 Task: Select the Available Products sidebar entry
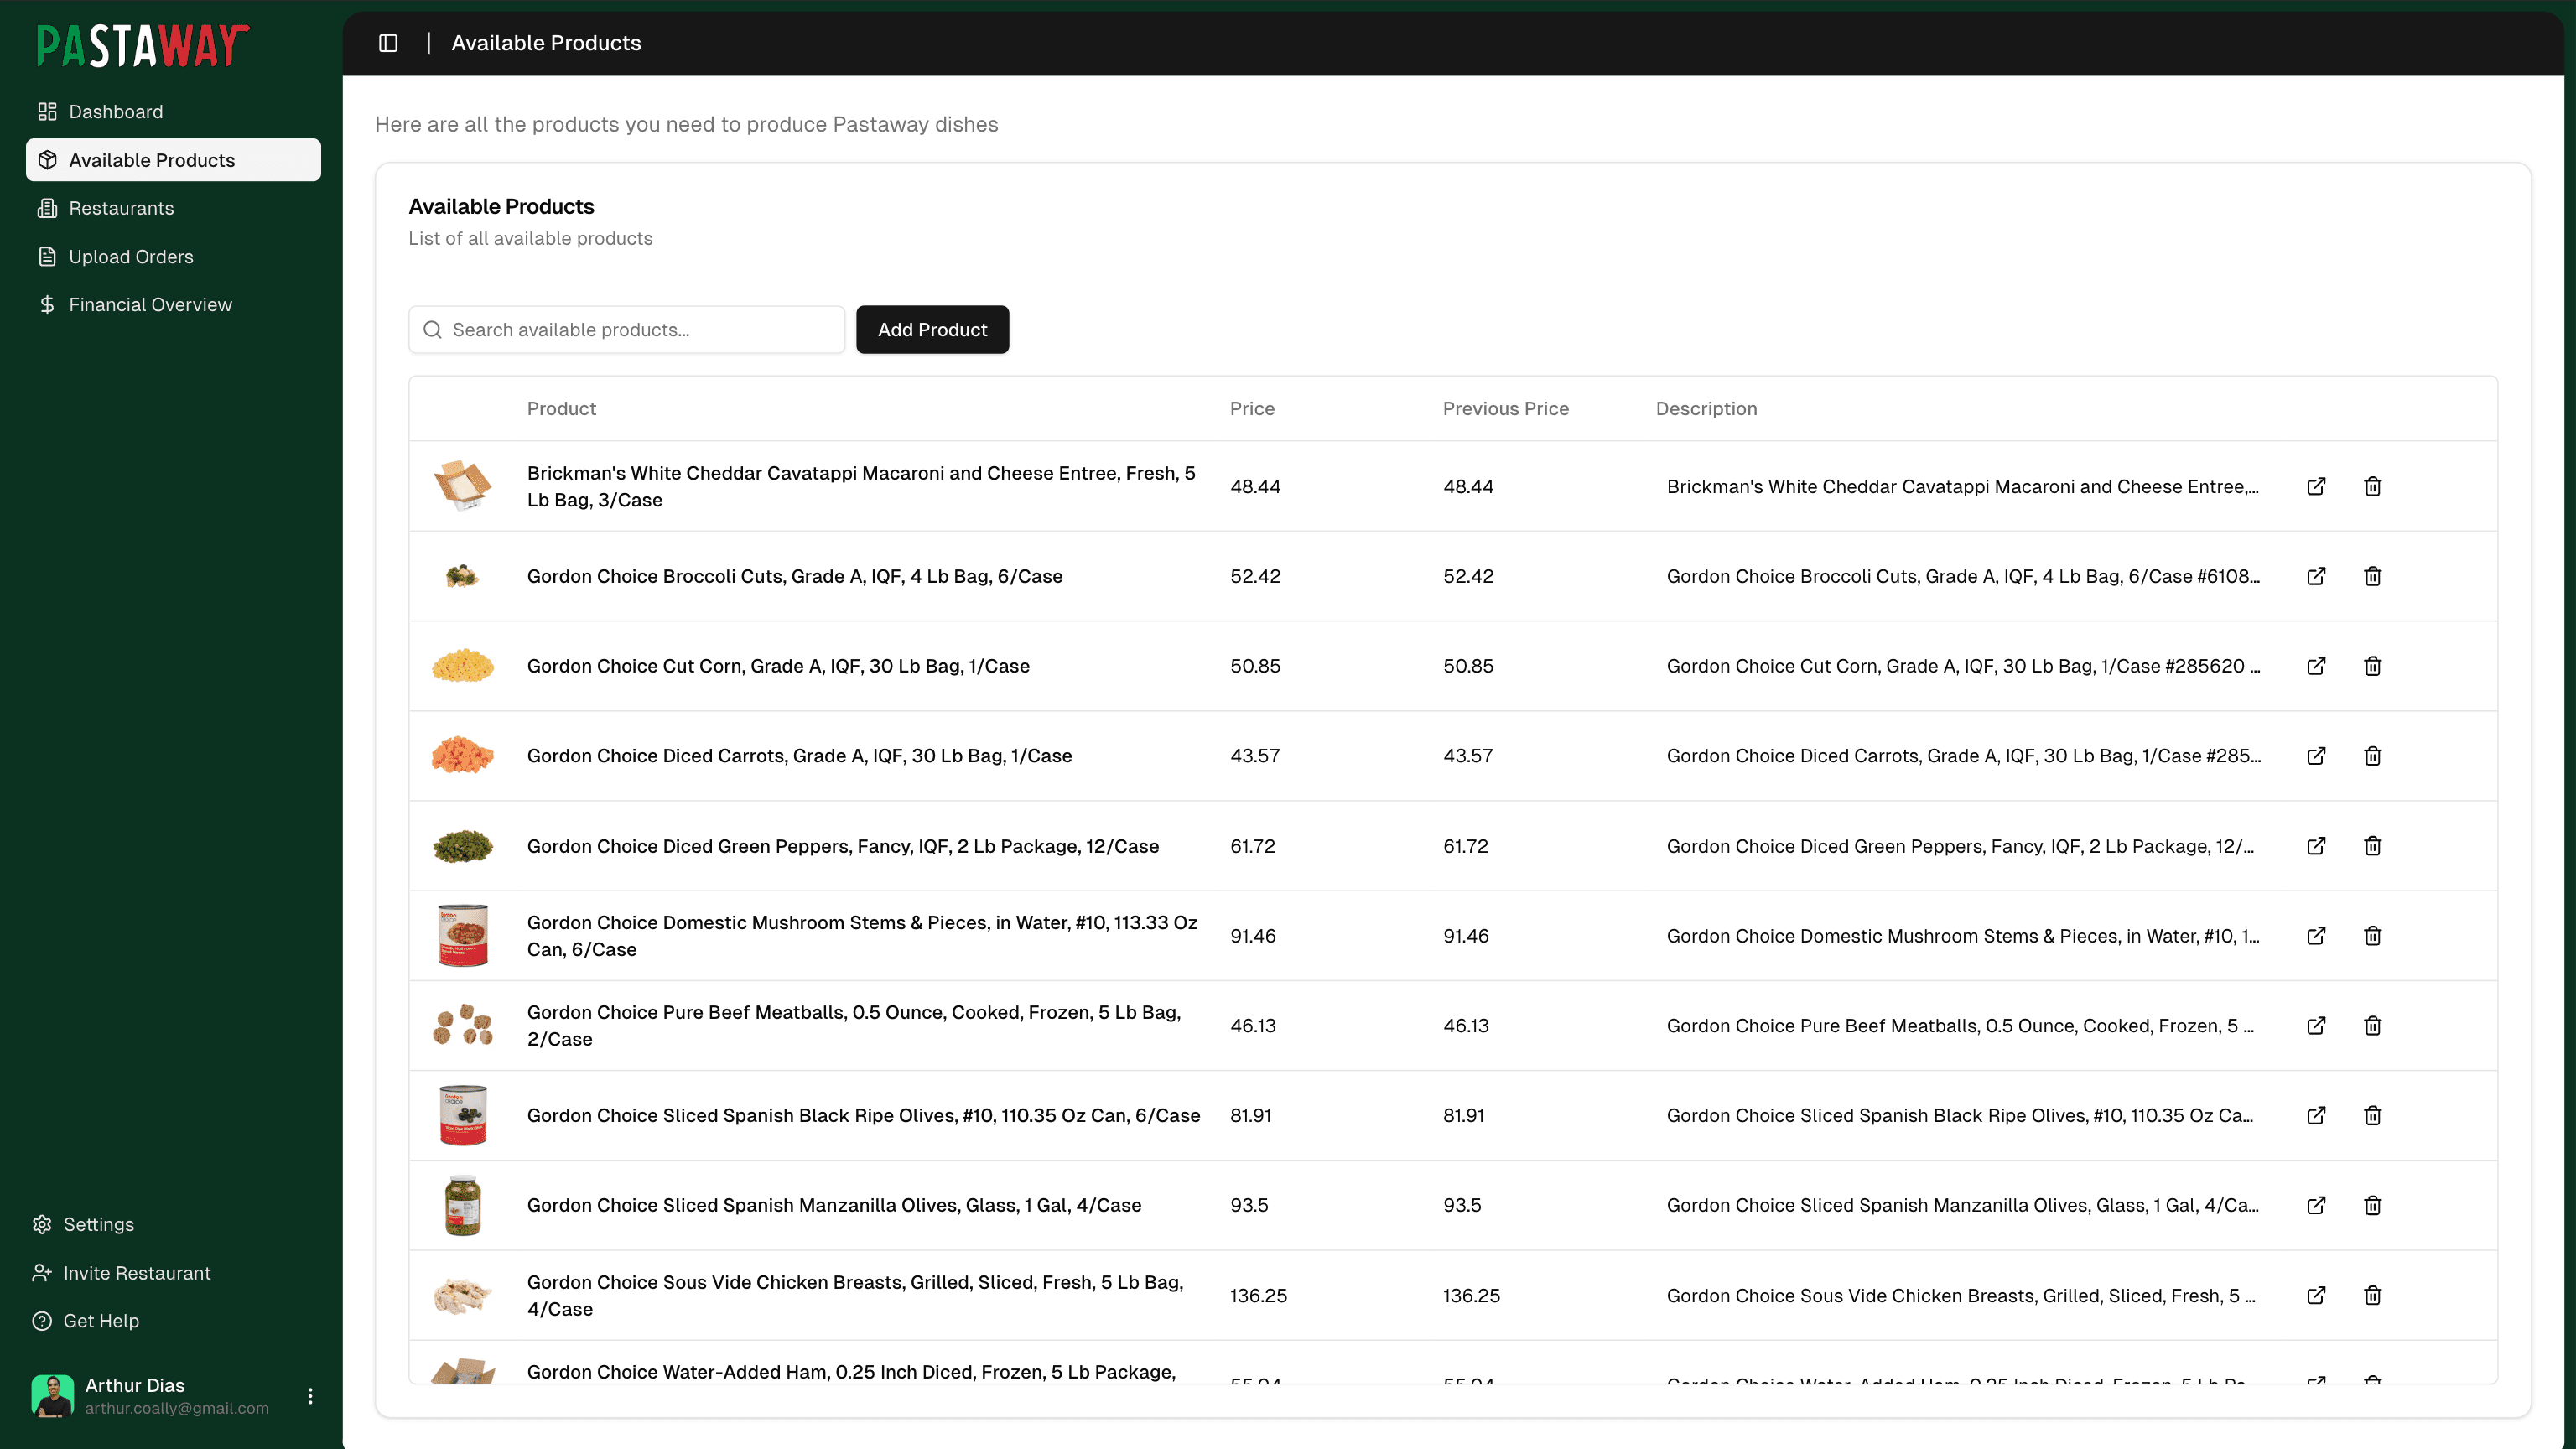(x=152, y=160)
